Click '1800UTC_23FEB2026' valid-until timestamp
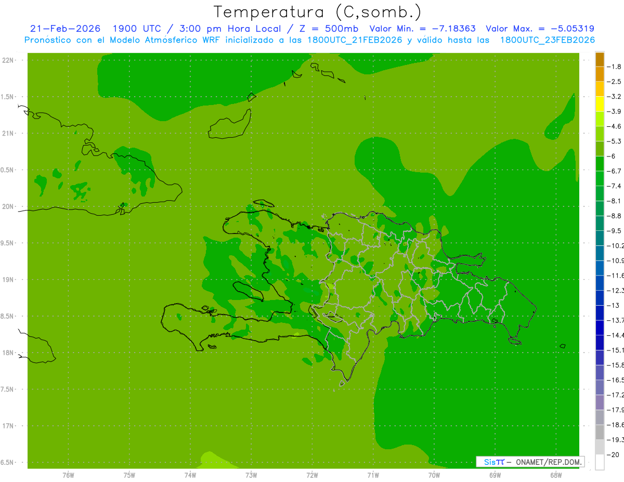The height and width of the screenshot is (482, 624). click(x=547, y=40)
